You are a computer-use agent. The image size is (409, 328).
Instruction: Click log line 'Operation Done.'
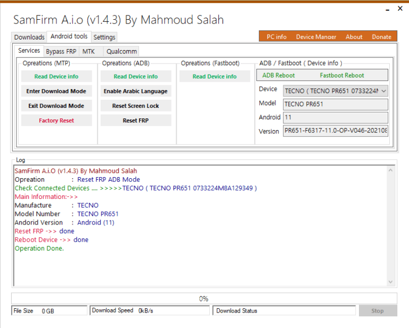coord(39,249)
